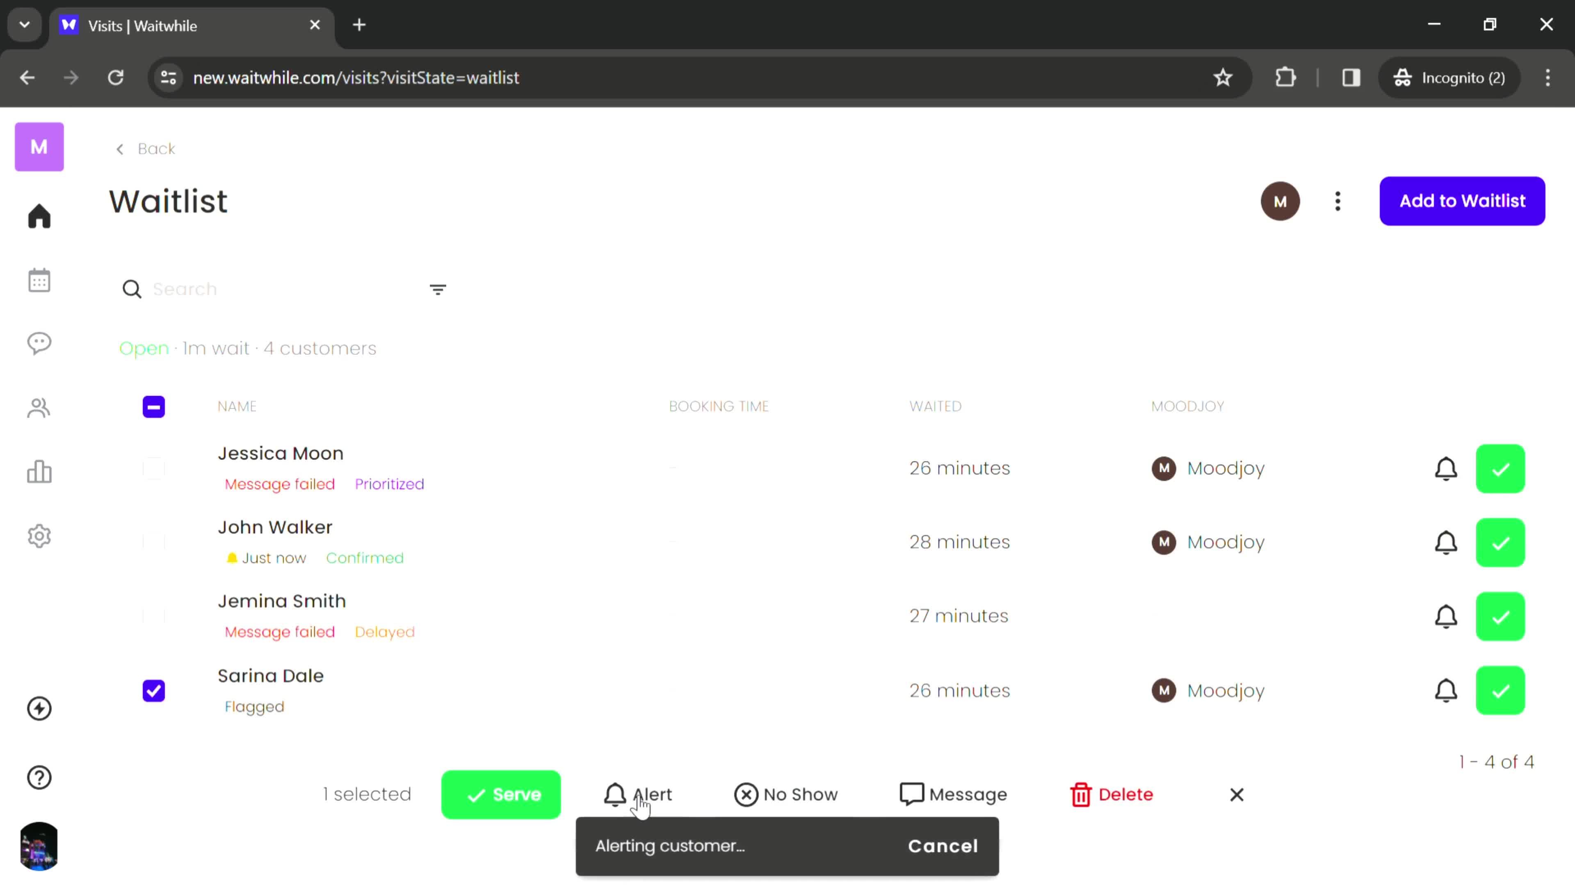Click the home/dashboard icon in sidebar
Screen dimensions: 1575x885
pyautogui.click(x=39, y=216)
